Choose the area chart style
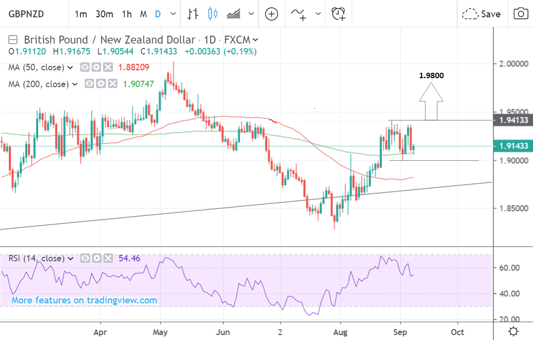Image resolution: width=533 pixels, height=340 pixels. [x=233, y=14]
